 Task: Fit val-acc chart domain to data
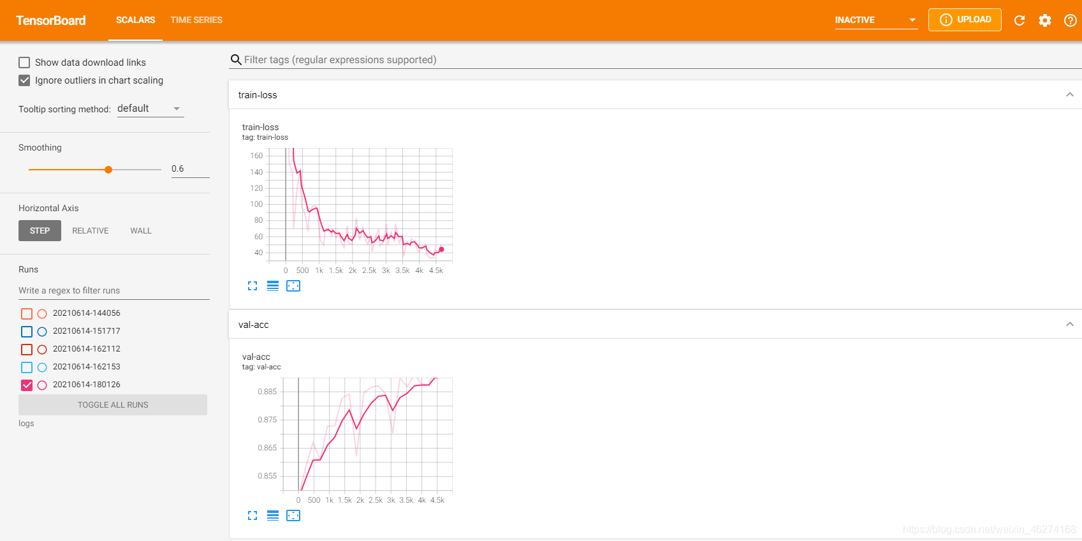click(x=293, y=515)
